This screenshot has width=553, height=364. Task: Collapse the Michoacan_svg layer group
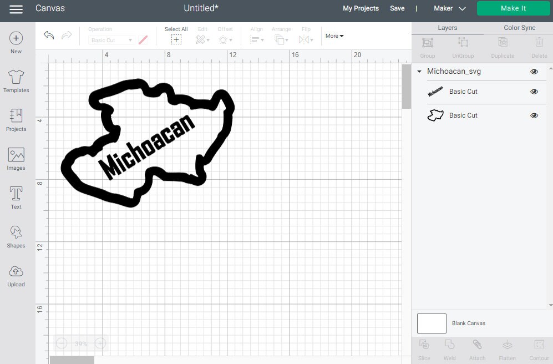point(419,71)
